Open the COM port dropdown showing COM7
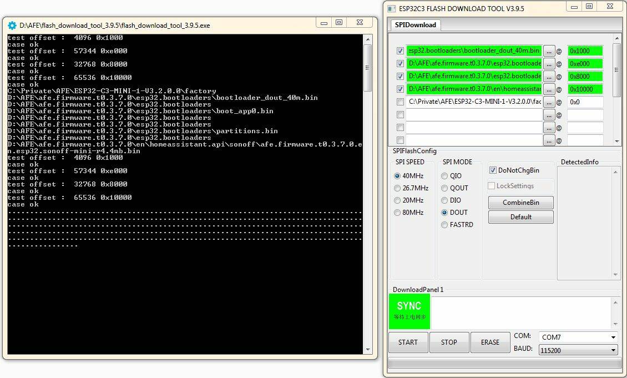The width and height of the screenshot is (627, 378). [x=578, y=337]
